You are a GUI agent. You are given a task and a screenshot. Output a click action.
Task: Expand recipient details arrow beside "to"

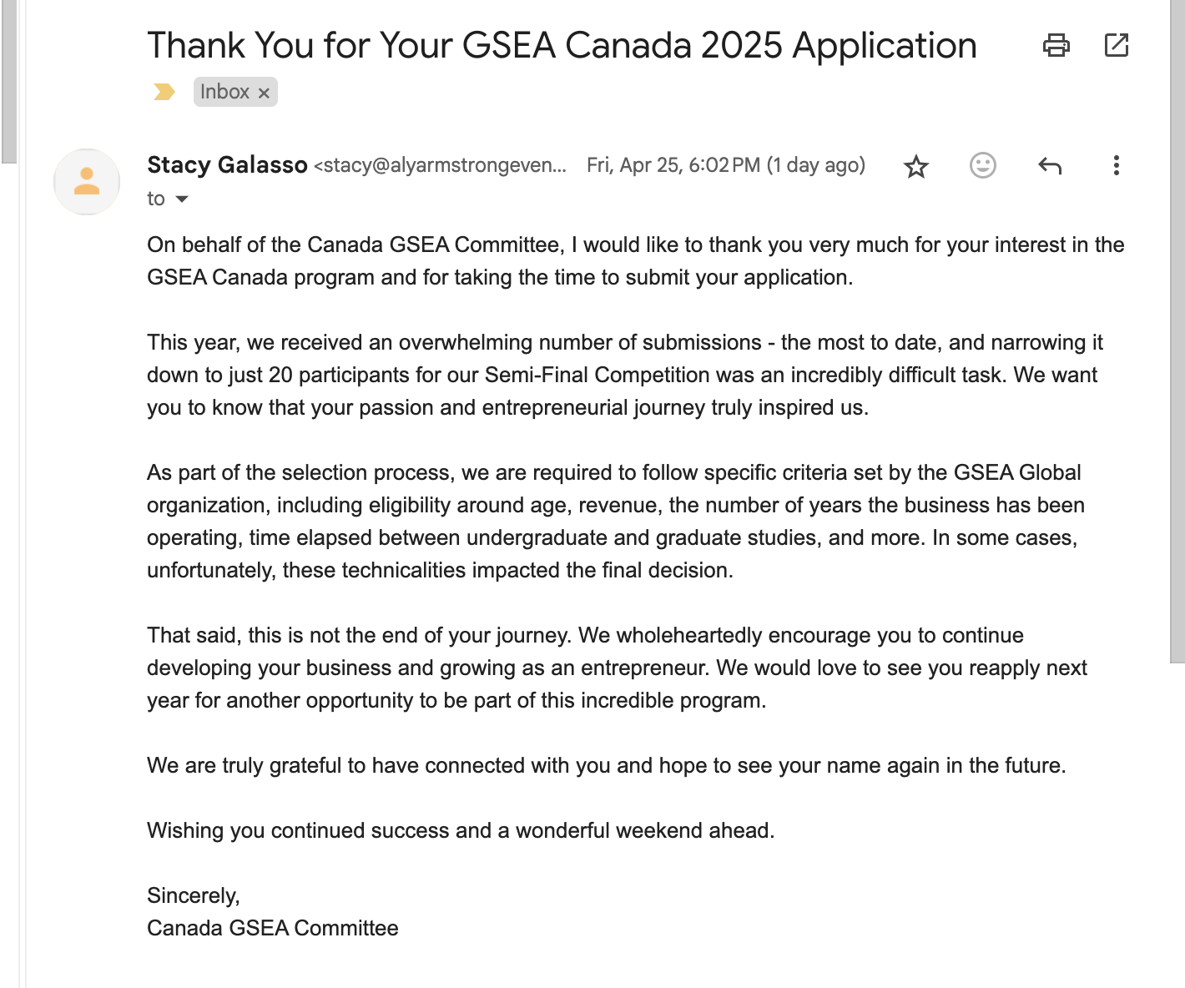point(182,199)
